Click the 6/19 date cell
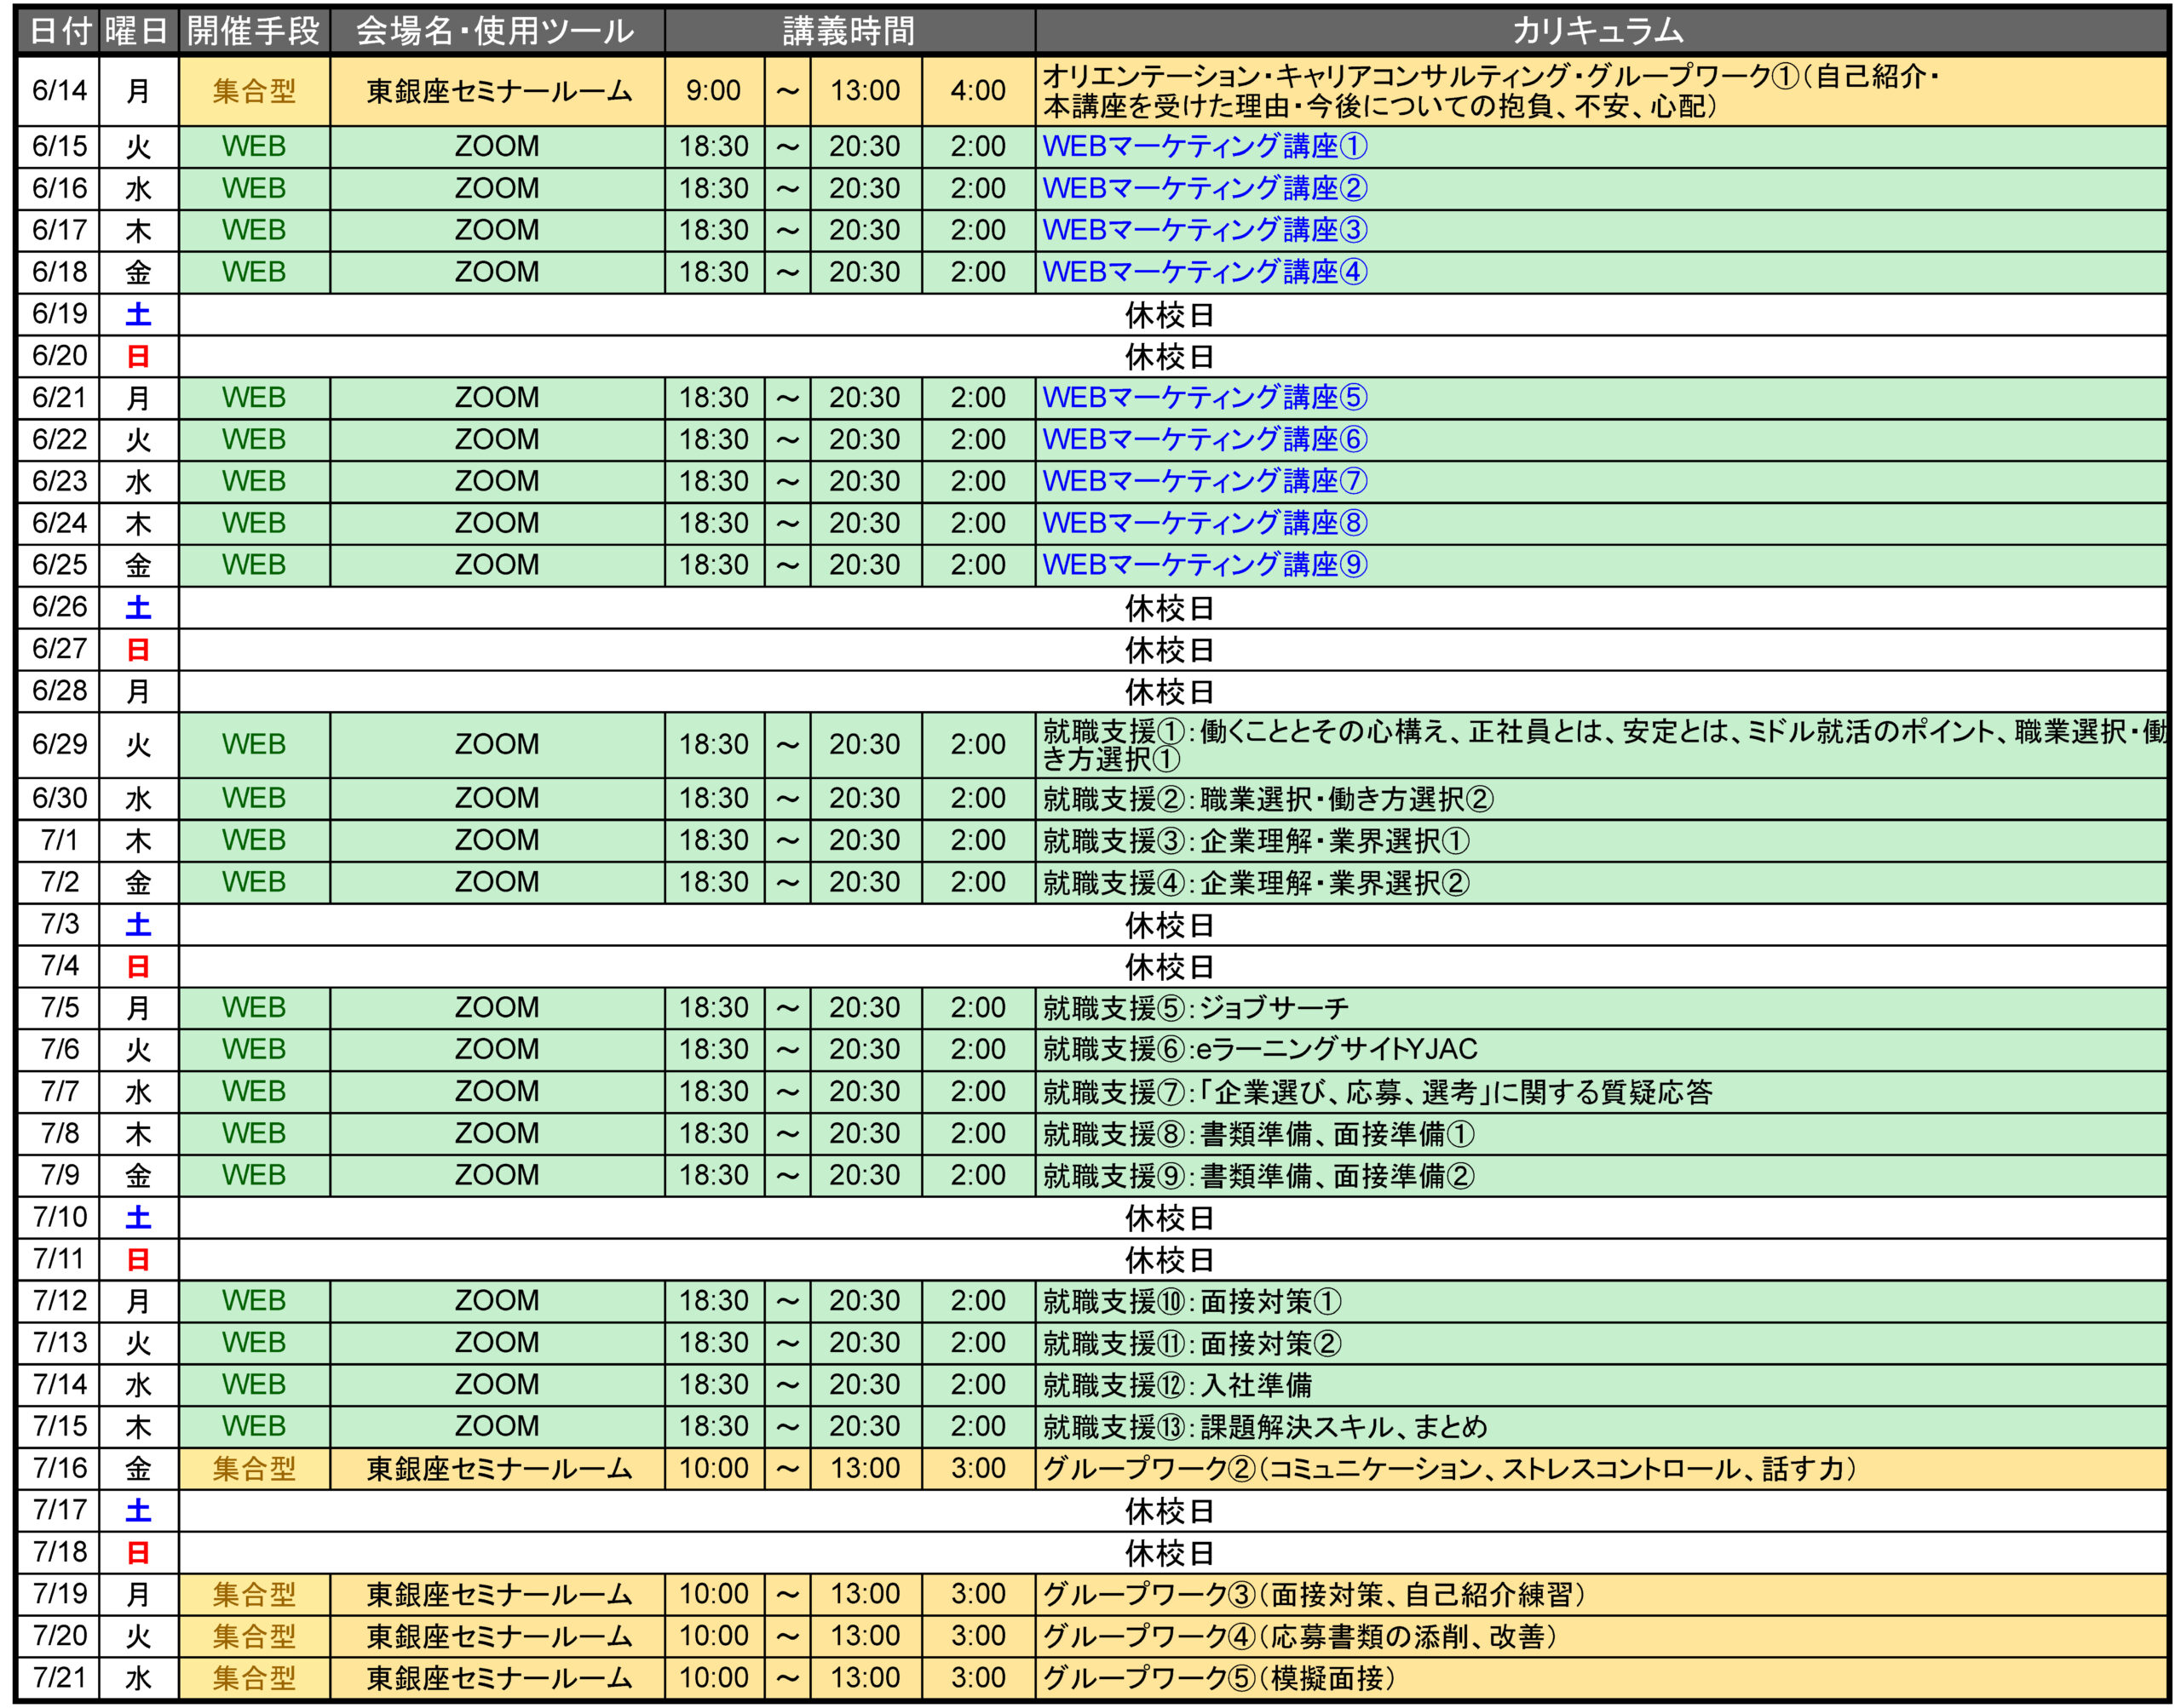2181x1708 pixels. coord(59,314)
